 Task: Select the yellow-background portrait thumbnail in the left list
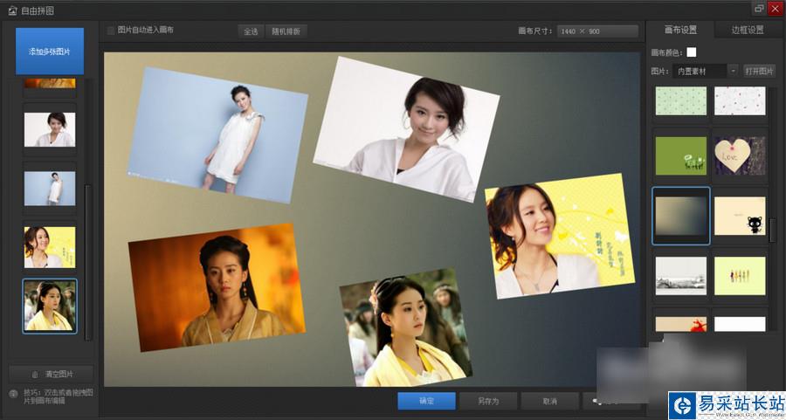point(50,247)
